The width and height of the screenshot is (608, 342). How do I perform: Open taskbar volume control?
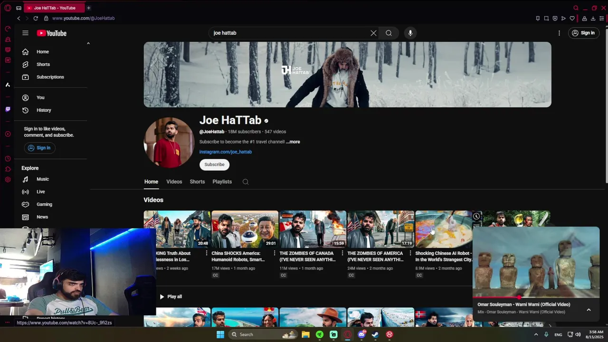(x=578, y=334)
